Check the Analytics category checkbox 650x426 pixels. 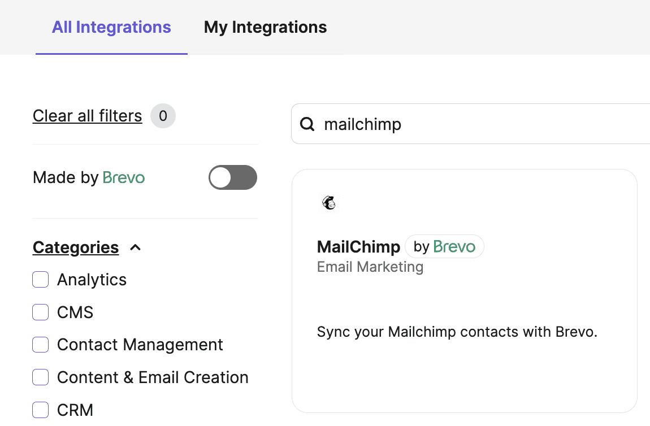(40, 279)
